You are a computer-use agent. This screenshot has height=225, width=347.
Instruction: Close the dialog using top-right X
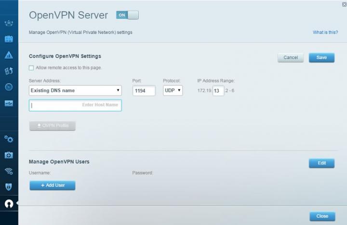point(344,4)
